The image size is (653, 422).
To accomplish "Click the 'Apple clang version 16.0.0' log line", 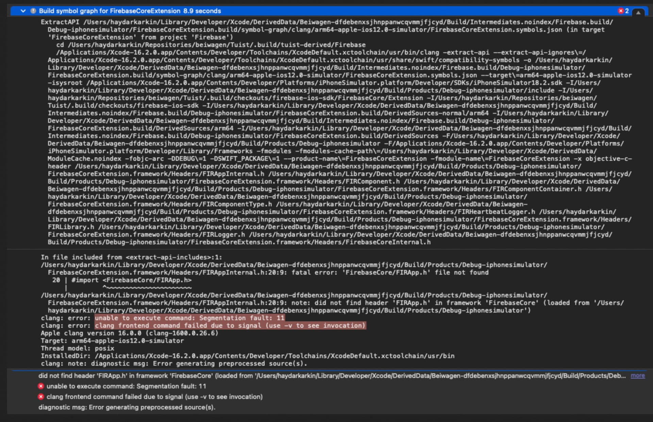I will [x=130, y=333].
